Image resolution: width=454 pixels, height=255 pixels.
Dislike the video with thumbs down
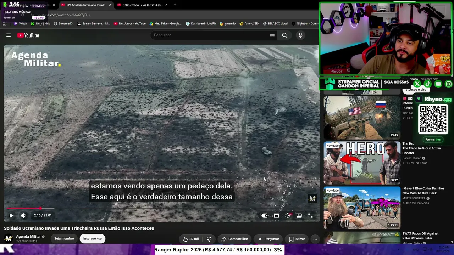[x=209, y=239]
